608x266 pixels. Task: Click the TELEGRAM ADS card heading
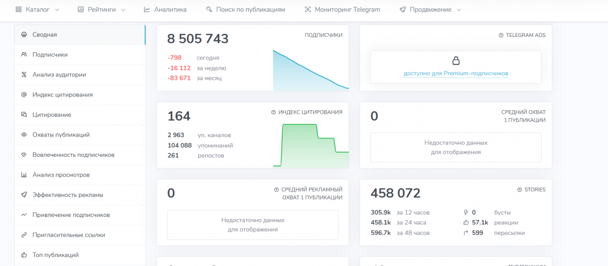[526, 35]
